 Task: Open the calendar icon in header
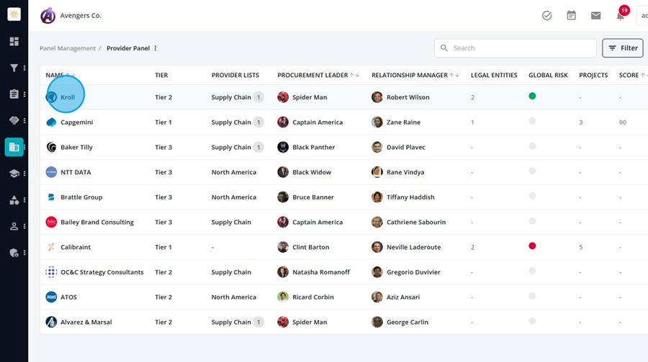click(571, 16)
